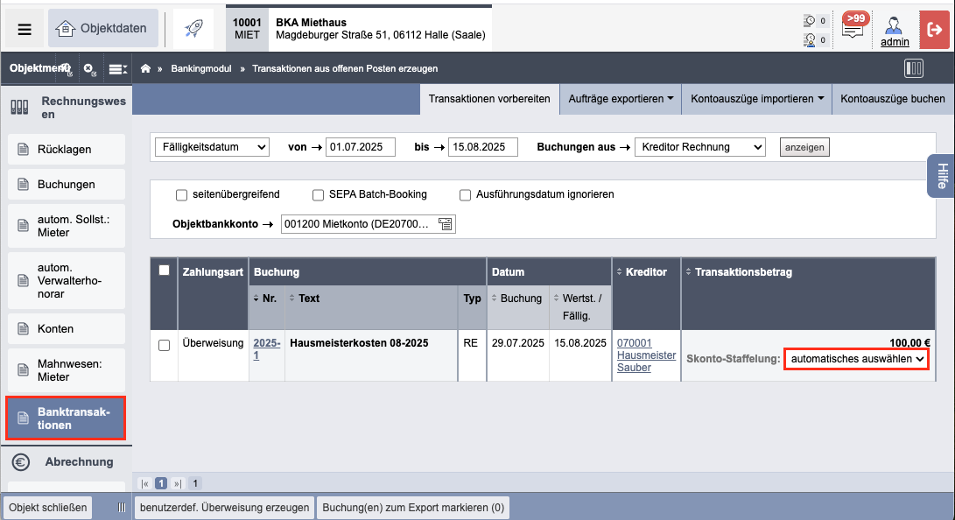Screen dimensions: 955x520
Task: Expand the Abrechnung section
Action: [x=66, y=462]
